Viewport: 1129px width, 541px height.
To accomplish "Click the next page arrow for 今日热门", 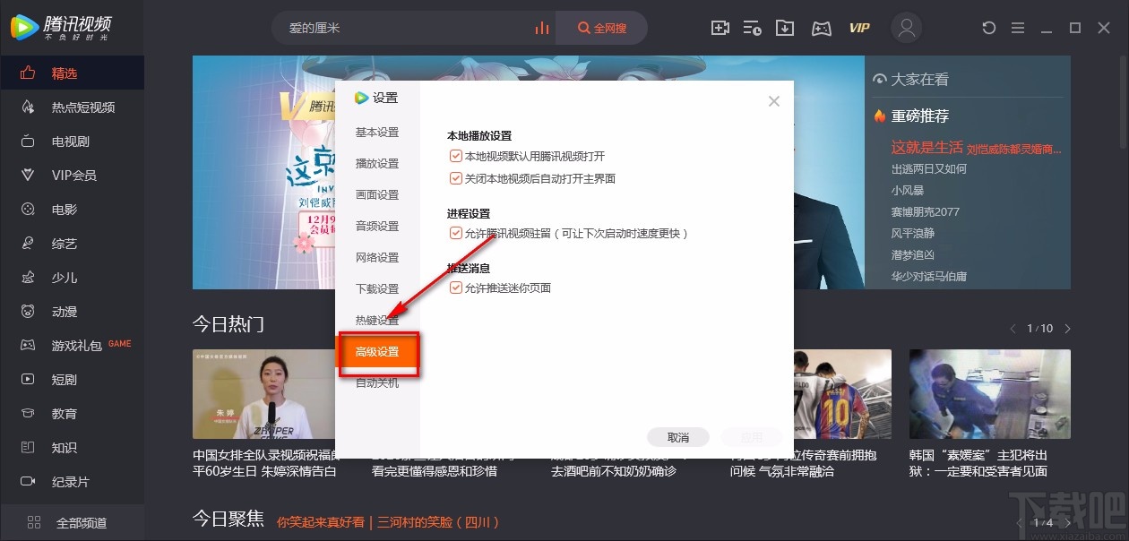I will coord(1067,328).
